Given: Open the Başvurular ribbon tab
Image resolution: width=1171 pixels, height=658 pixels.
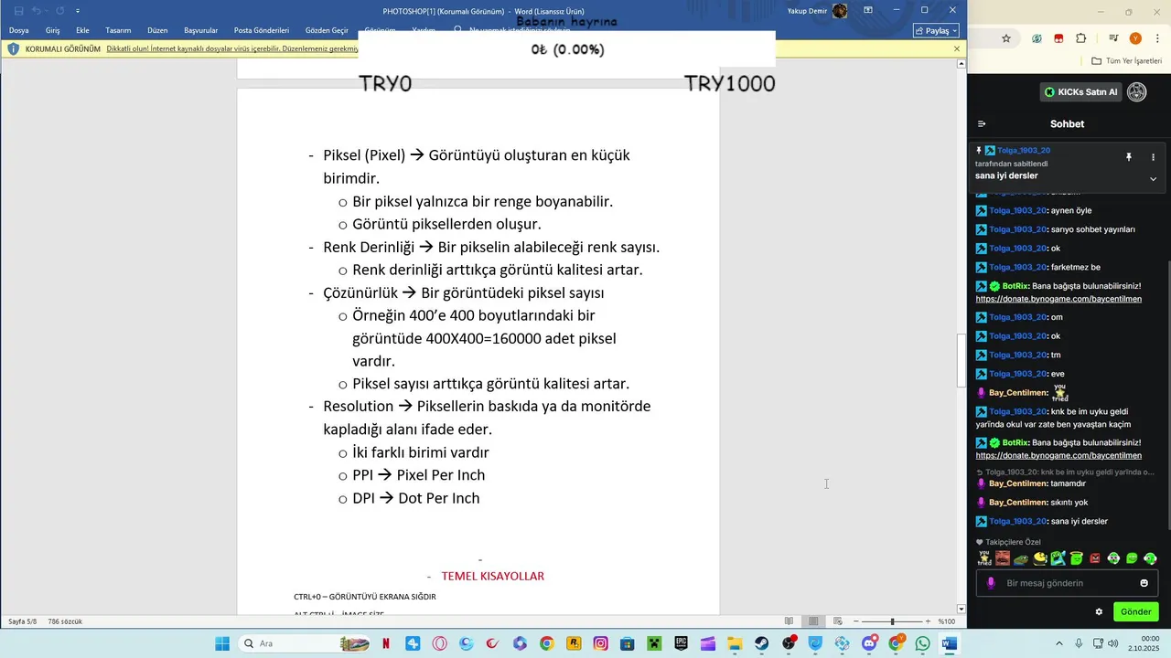Looking at the screenshot, I should [x=201, y=30].
